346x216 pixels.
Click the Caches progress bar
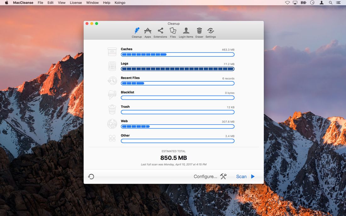click(177, 54)
